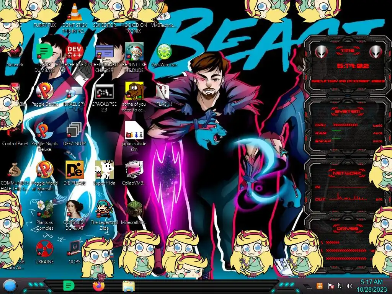Open Peggle Deluxe shortcut
Image resolution: width=392 pixels, height=294 pixels.
[44, 95]
